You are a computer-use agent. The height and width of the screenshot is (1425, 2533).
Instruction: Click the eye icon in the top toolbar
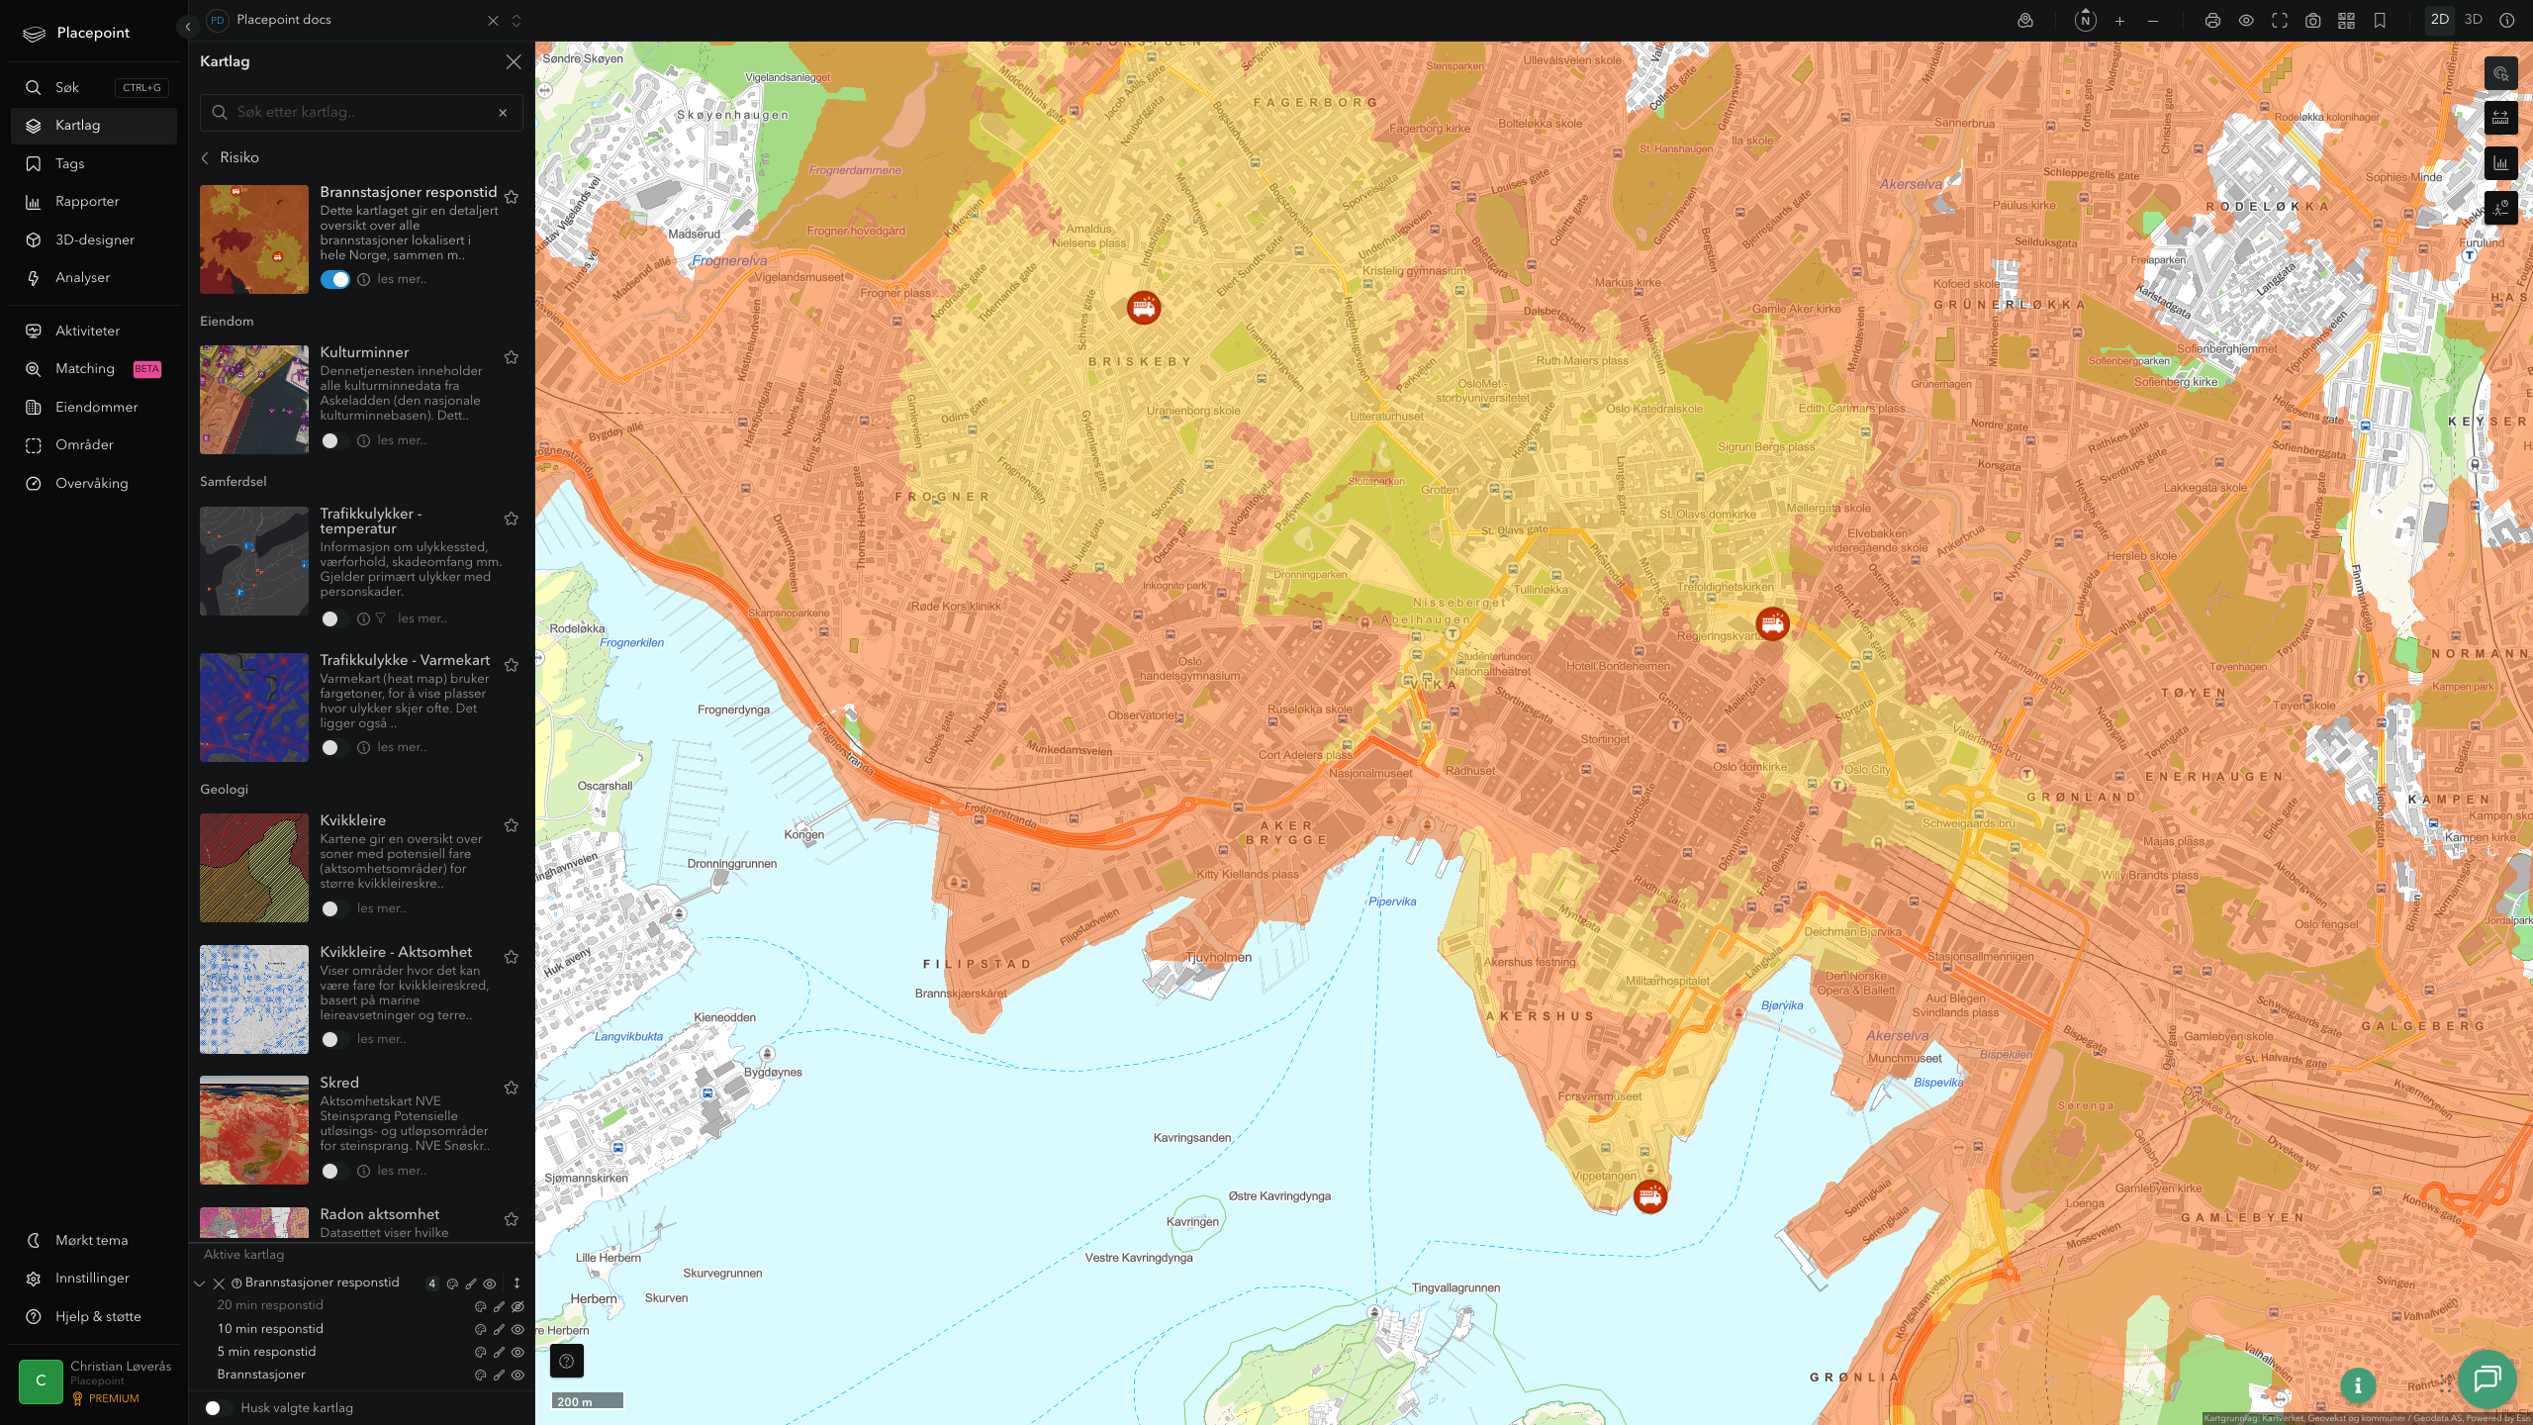2246,21
